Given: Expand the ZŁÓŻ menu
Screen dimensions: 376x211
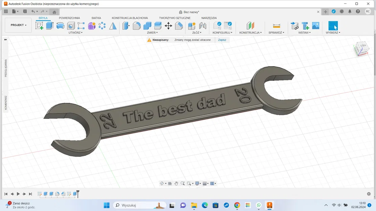Looking at the screenshot, I should coord(197,32).
